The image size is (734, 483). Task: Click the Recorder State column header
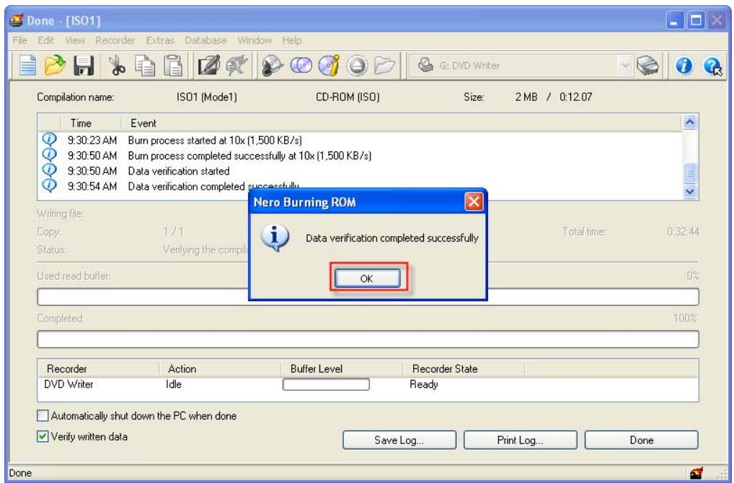coord(464,369)
